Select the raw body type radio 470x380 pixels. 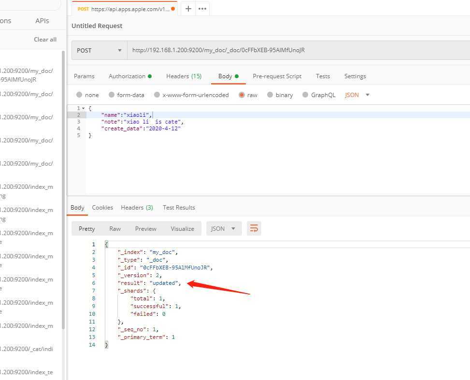(x=242, y=95)
